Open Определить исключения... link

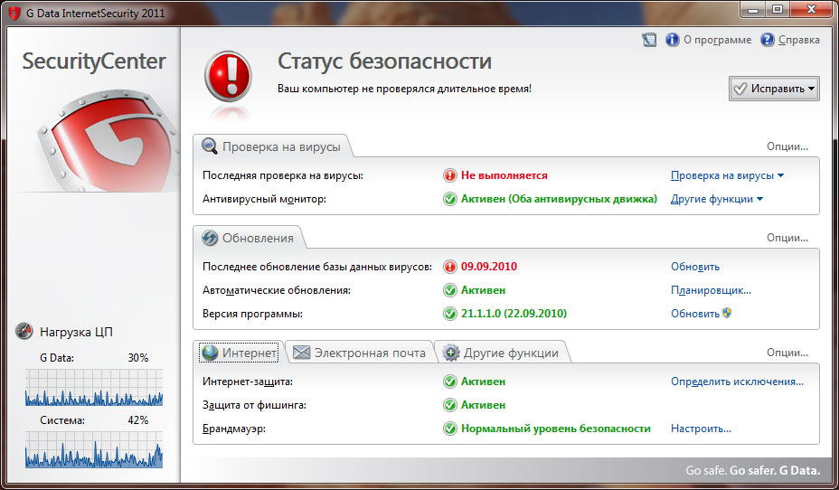[738, 382]
